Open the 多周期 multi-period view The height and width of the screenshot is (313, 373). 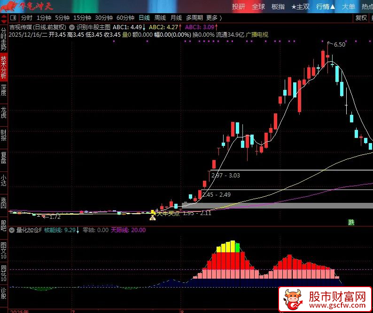click(x=194, y=18)
